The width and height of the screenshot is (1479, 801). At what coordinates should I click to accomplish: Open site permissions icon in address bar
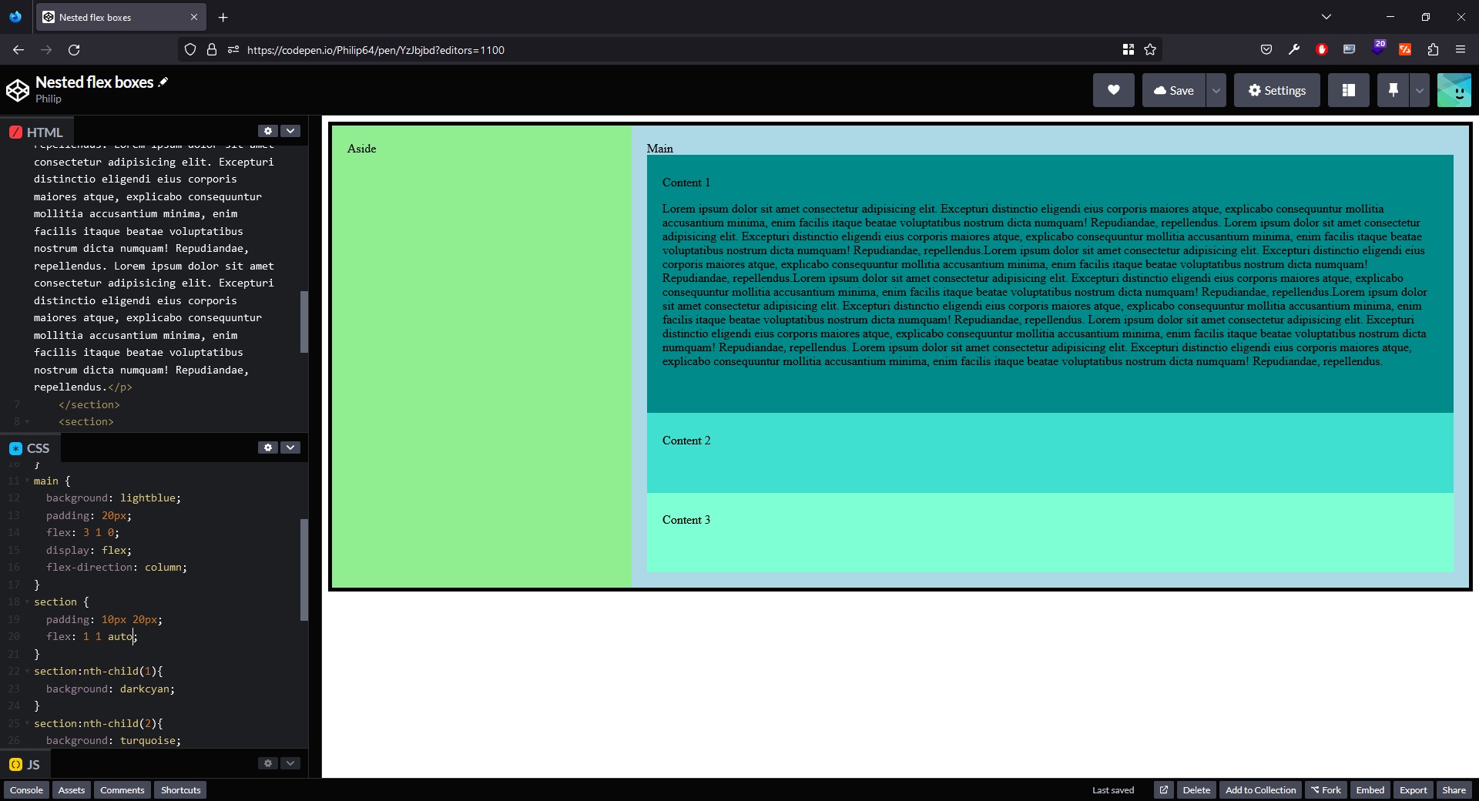[x=233, y=49]
